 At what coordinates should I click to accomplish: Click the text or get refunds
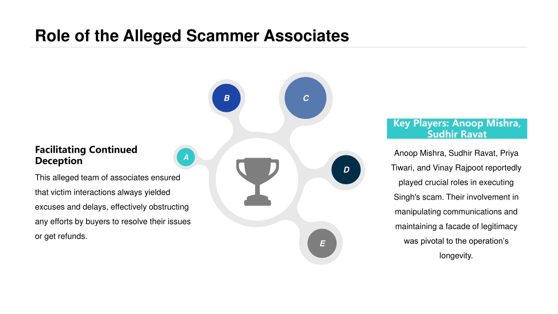61,237
